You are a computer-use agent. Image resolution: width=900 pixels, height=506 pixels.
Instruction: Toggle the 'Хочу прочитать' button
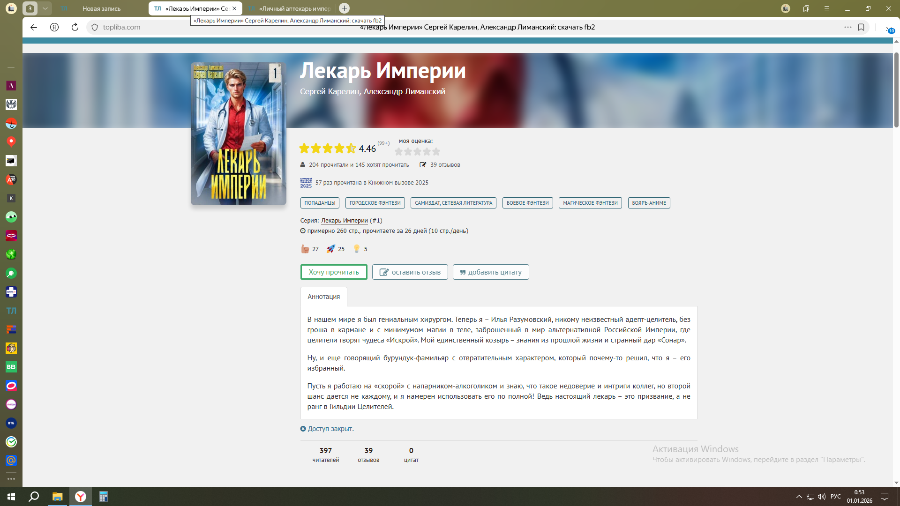(x=333, y=272)
